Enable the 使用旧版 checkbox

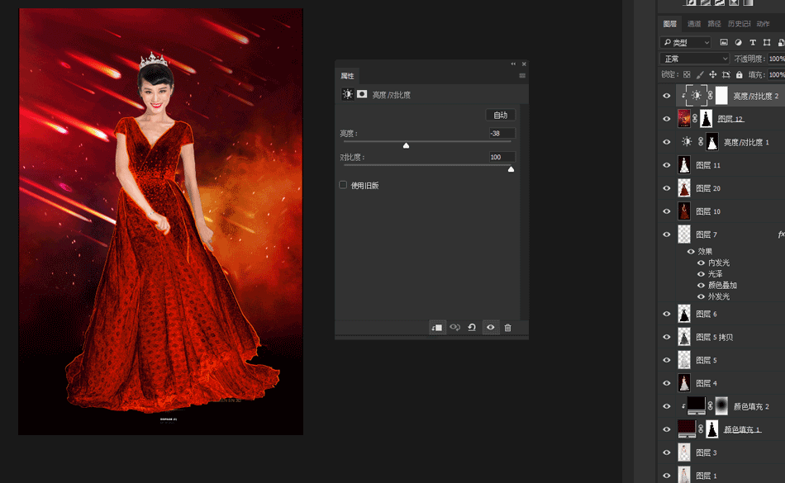343,185
